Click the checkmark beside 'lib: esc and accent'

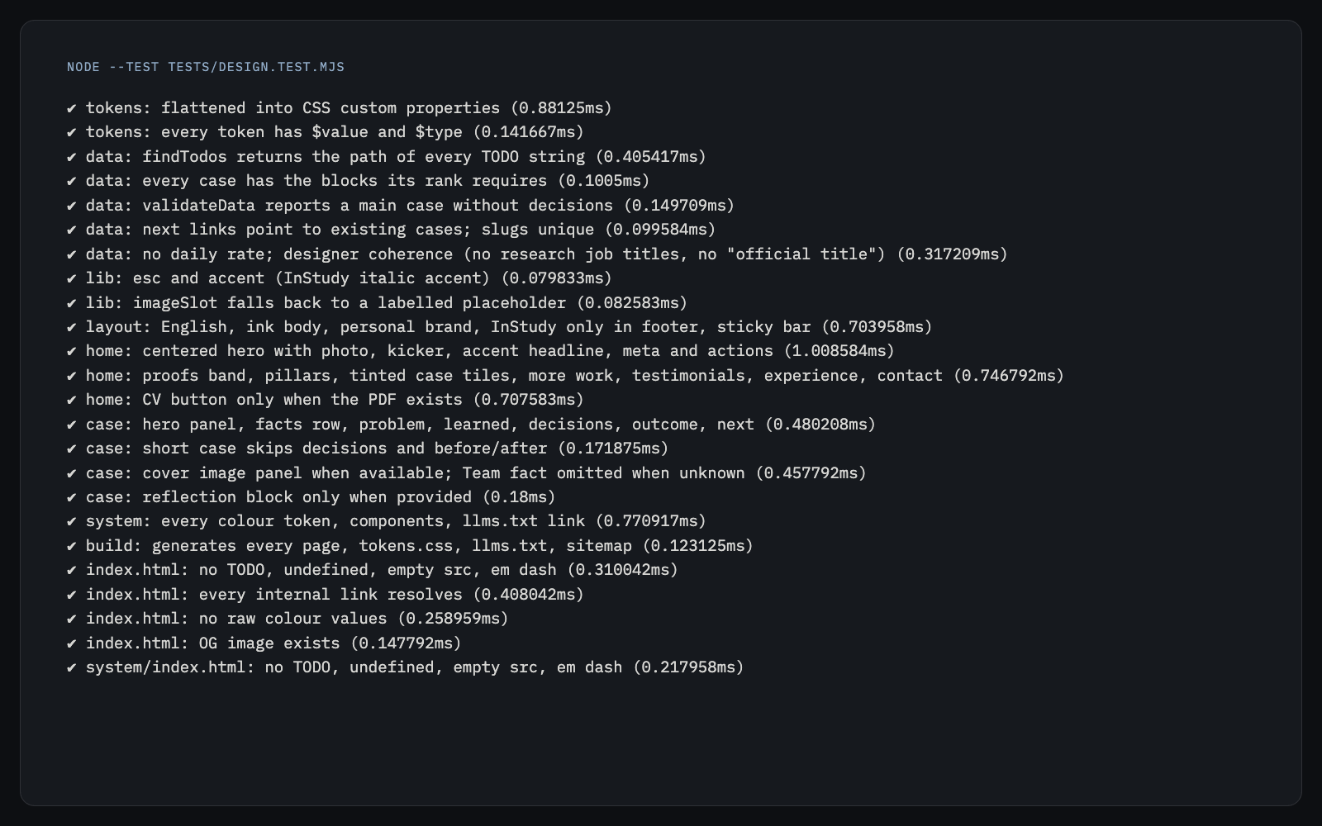pos(72,278)
